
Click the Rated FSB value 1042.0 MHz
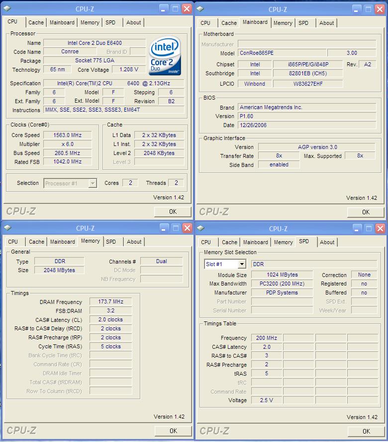68,162
